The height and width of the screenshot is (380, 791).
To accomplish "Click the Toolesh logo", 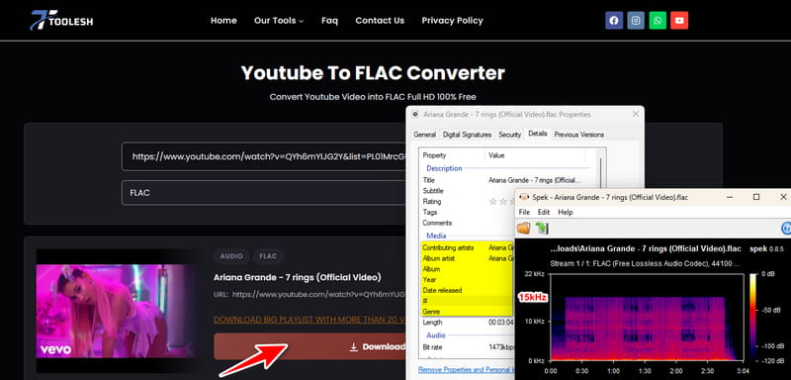I will 61,20.
